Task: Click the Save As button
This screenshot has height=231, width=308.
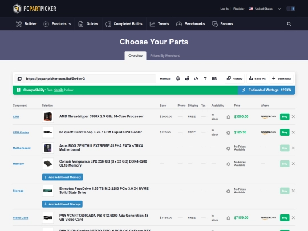Action: [x=257, y=79]
